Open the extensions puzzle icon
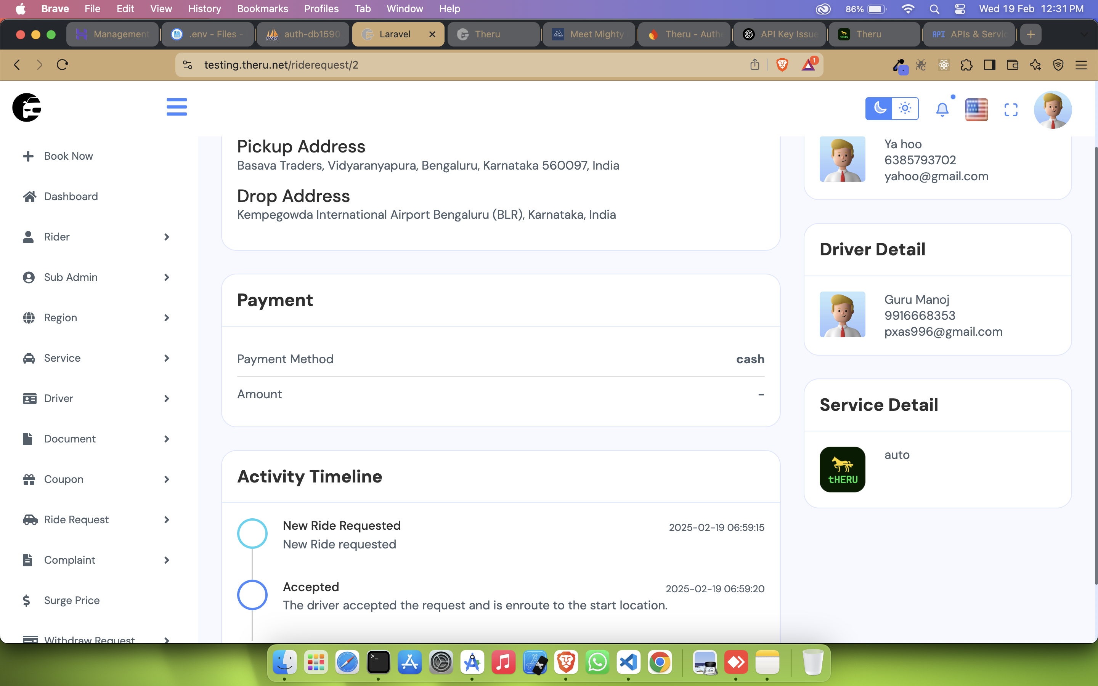The height and width of the screenshot is (686, 1098). [x=966, y=65]
